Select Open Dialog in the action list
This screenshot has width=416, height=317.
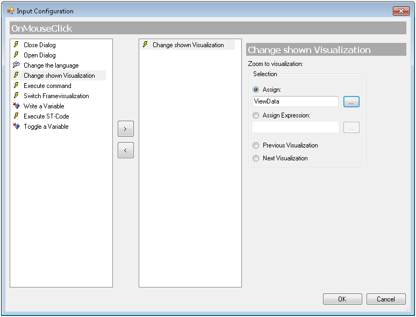(x=40, y=55)
